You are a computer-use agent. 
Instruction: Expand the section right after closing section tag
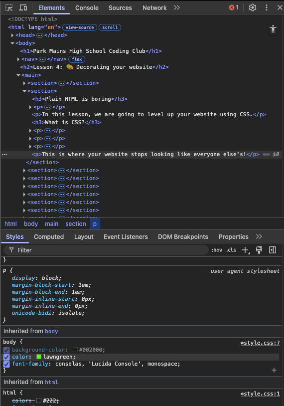pos(24,171)
